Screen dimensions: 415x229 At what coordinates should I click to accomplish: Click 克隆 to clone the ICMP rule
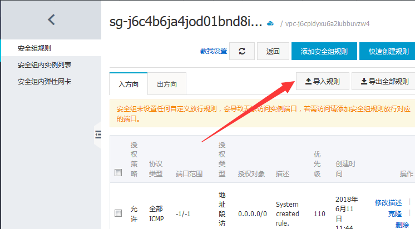395,213
